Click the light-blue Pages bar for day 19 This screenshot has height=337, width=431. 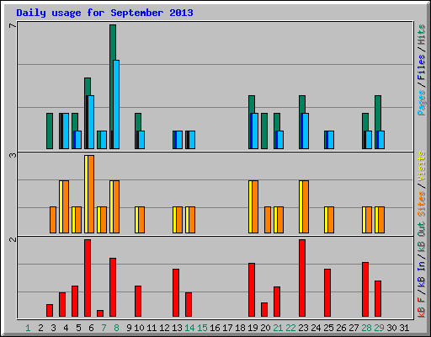click(x=255, y=131)
